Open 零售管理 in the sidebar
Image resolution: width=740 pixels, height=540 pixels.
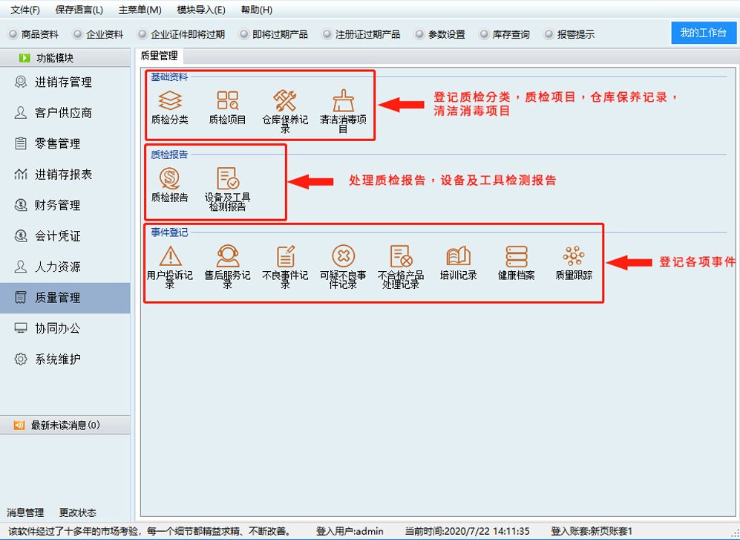pos(65,143)
